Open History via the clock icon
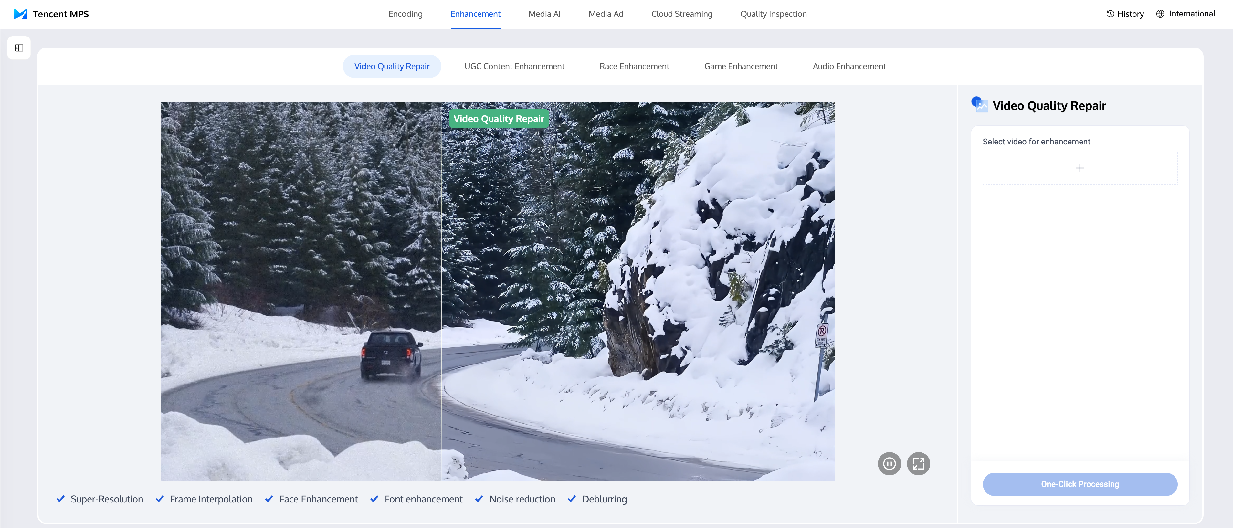 click(x=1111, y=14)
